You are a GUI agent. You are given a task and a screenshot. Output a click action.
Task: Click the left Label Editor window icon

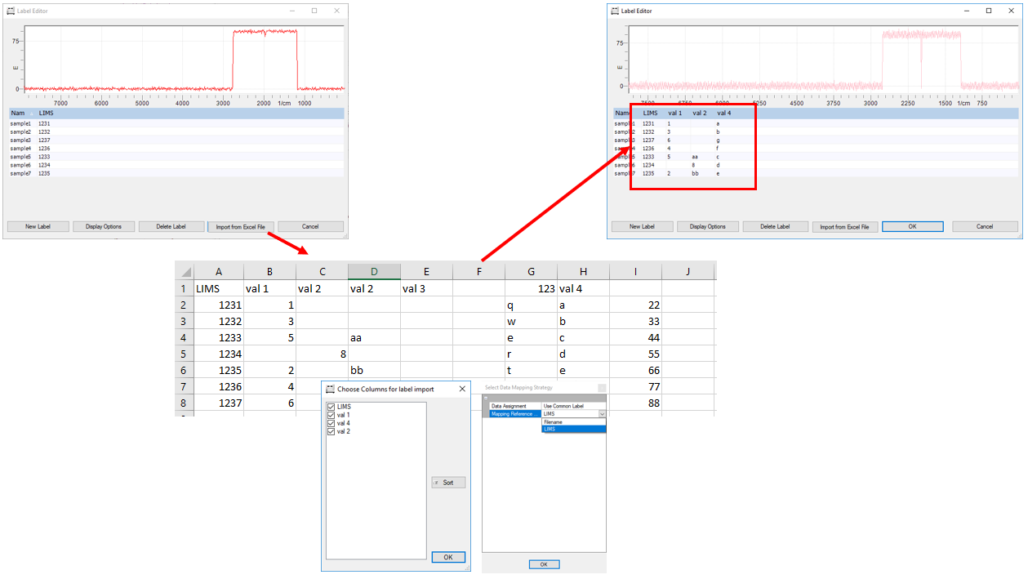click(x=11, y=11)
